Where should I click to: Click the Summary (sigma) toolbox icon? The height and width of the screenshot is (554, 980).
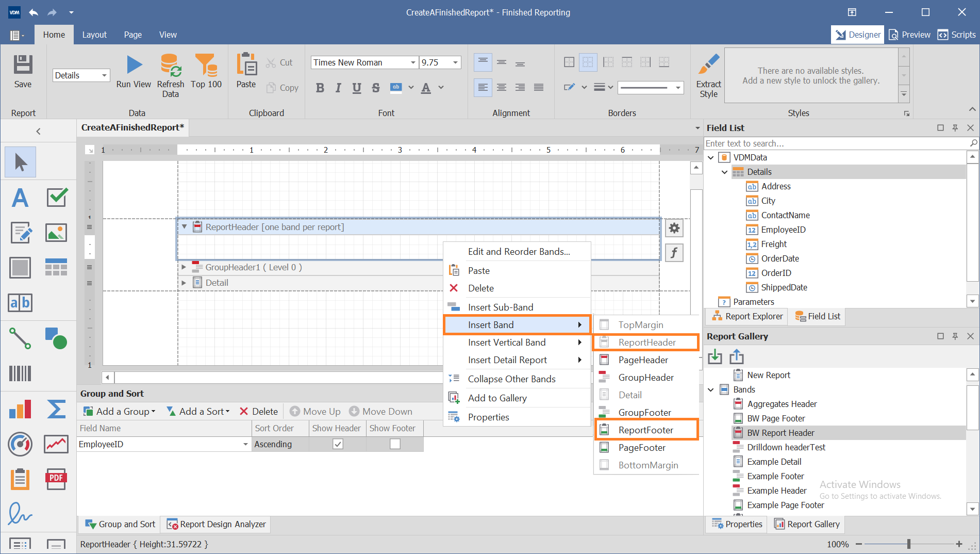point(56,409)
